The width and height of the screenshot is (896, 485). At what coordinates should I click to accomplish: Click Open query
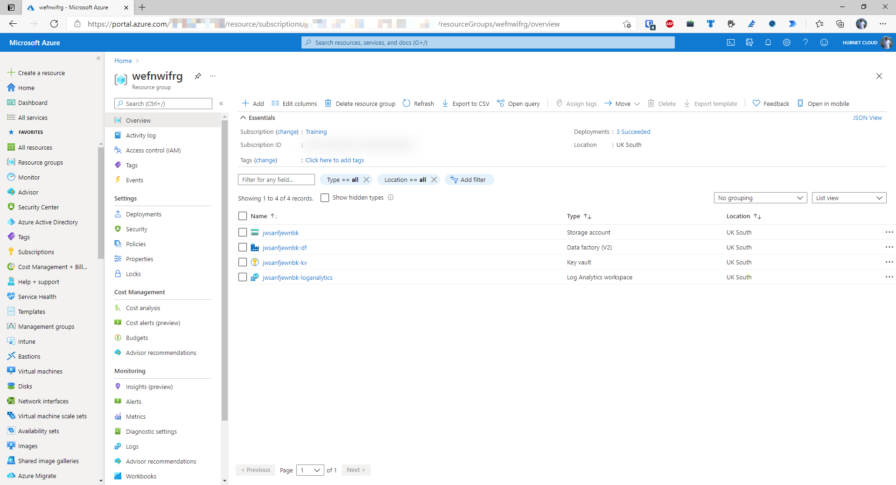518,104
